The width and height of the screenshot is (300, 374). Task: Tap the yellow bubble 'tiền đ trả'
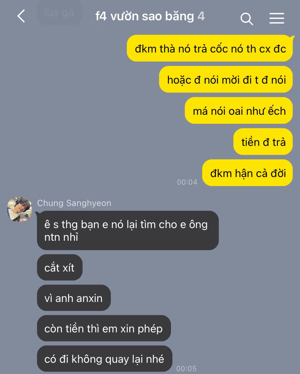pyautogui.click(x=263, y=142)
